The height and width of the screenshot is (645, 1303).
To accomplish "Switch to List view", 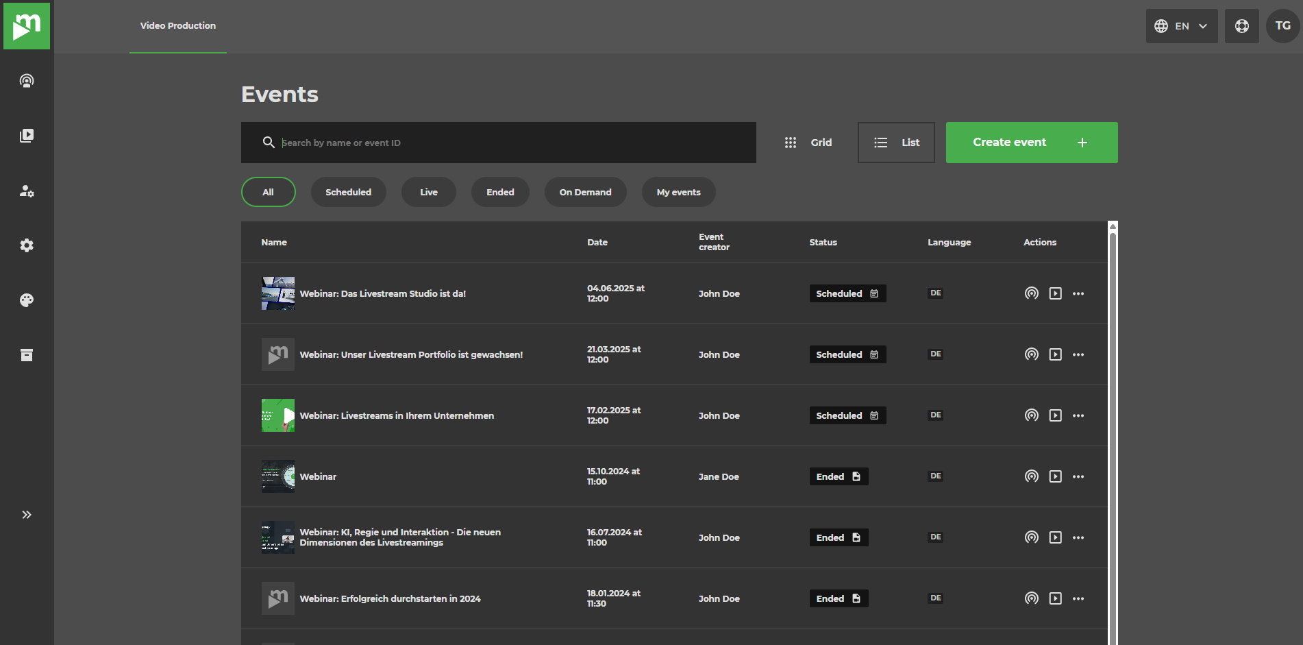I will 896,143.
